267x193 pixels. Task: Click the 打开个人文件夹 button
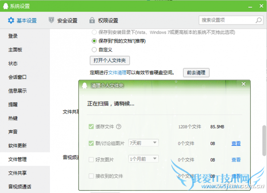[110, 60]
